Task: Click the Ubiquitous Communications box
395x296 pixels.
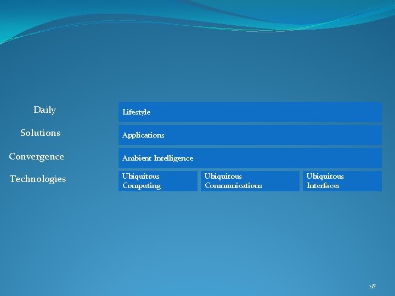Action: pyautogui.click(x=250, y=181)
